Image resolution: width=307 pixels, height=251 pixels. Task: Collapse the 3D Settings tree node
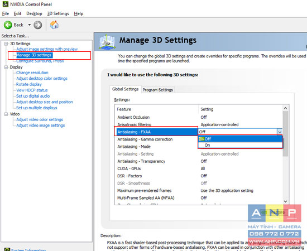[x=6, y=44]
